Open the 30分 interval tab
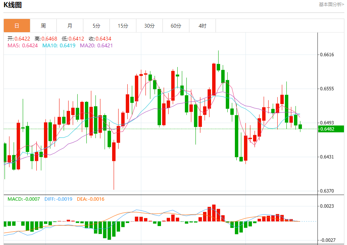 pyautogui.click(x=149, y=26)
